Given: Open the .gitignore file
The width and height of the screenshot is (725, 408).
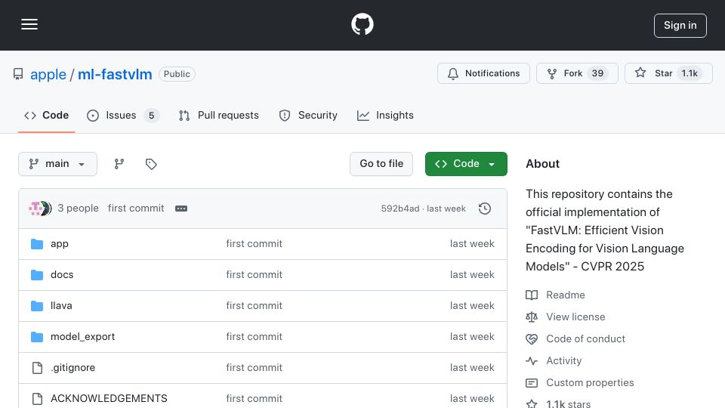Looking at the screenshot, I should pyautogui.click(x=73, y=368).
